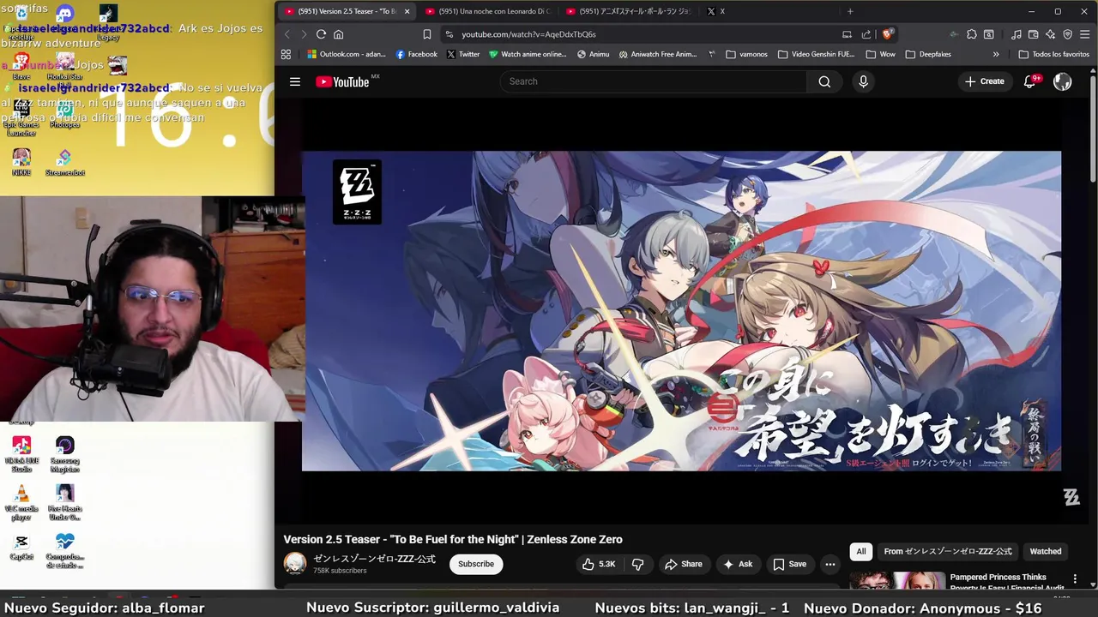Click the address bar URL
Image resolution: width=1098 pixels, height=617 pixels.
click(528, 34)
